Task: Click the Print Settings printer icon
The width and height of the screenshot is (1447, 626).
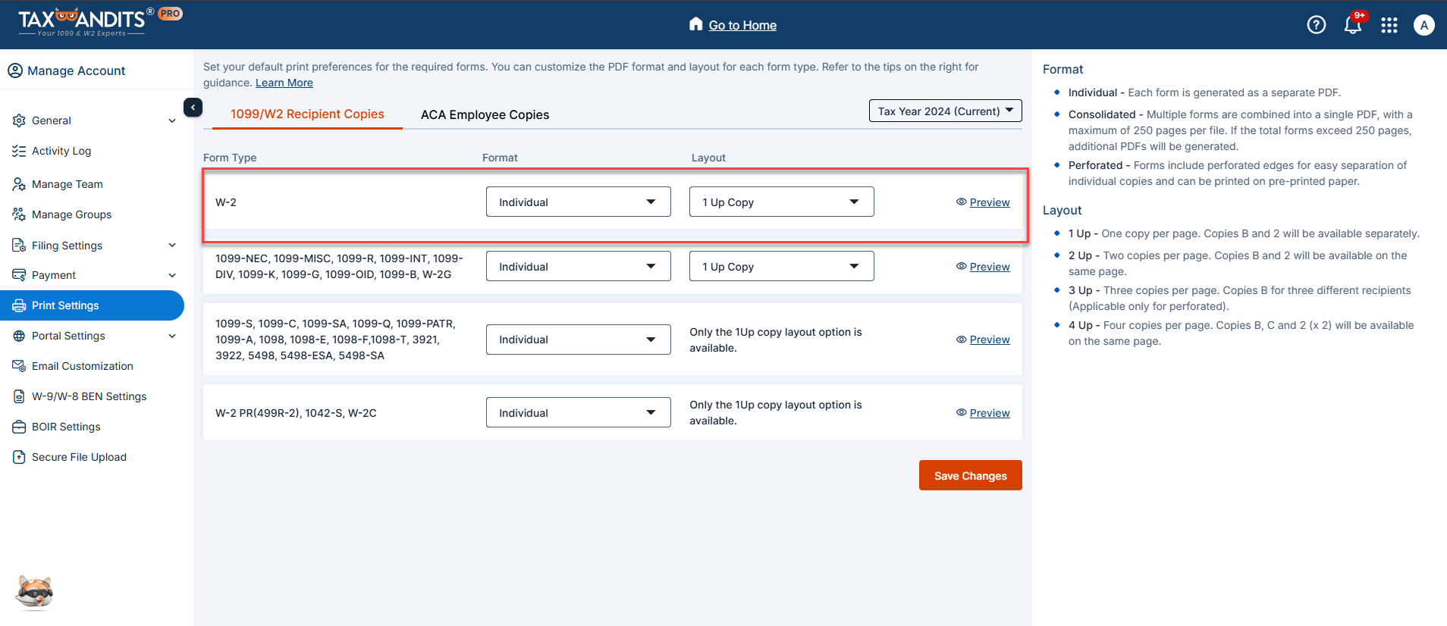Action: coord(19,305)
